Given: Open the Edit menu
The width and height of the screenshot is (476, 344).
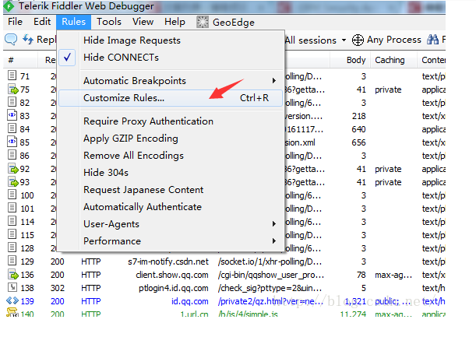Looking at the screenshot, I should tap(42, 22).
